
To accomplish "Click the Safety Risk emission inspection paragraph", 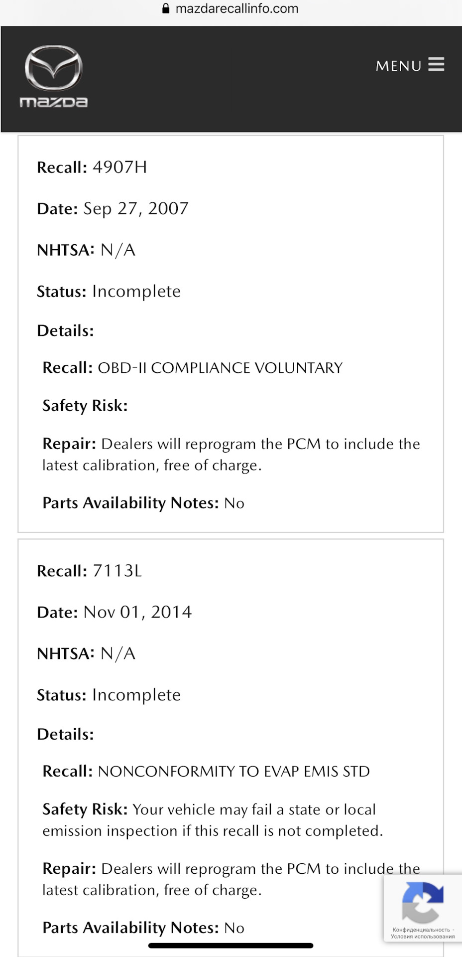I will 213,820.
